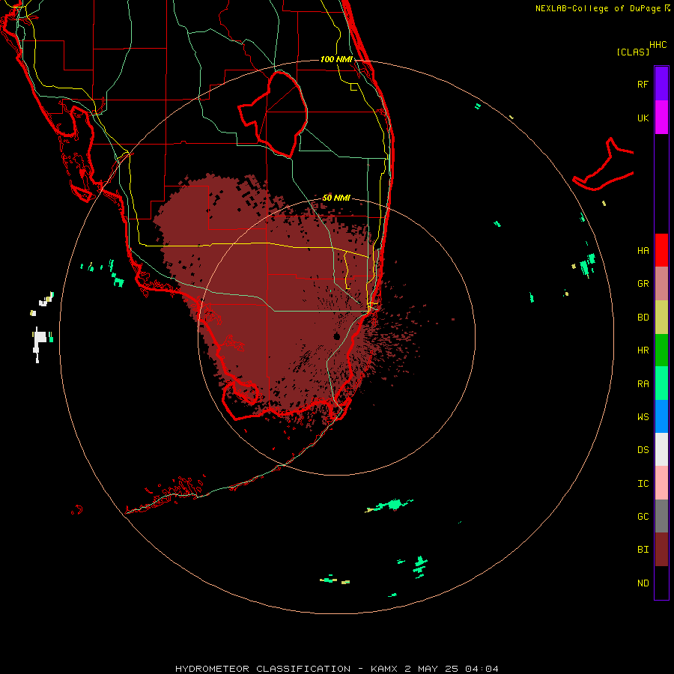Screen dimensions: 674x674
Task: Pick the RA light green legend swatch
Action: [x=661, y=383]
